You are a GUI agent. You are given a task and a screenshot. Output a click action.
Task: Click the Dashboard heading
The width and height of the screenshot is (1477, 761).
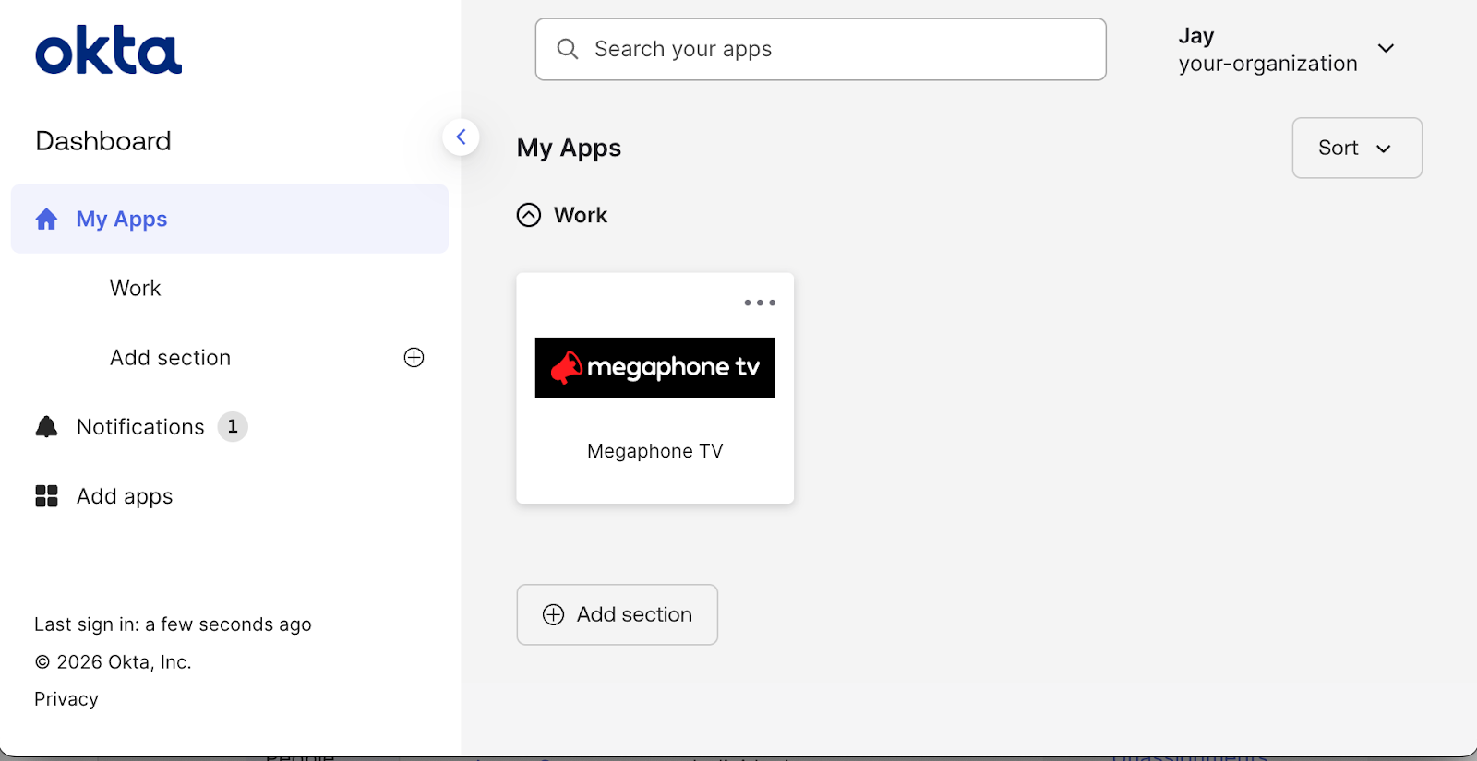[x=103, y=141]
